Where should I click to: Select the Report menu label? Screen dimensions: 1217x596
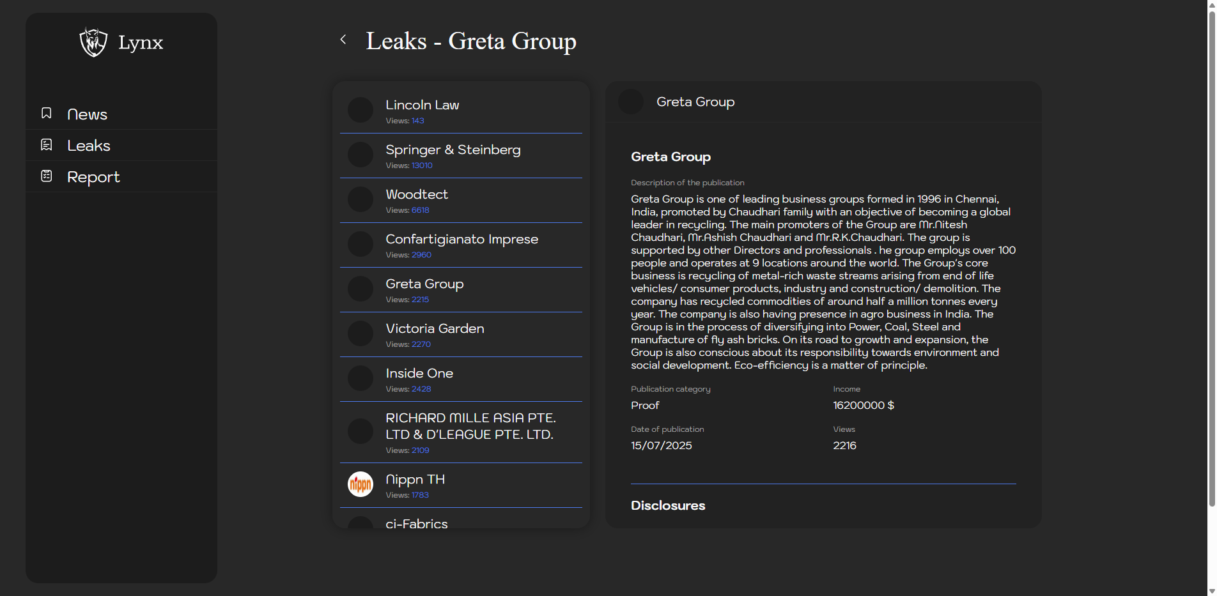[x=93, y=177]
